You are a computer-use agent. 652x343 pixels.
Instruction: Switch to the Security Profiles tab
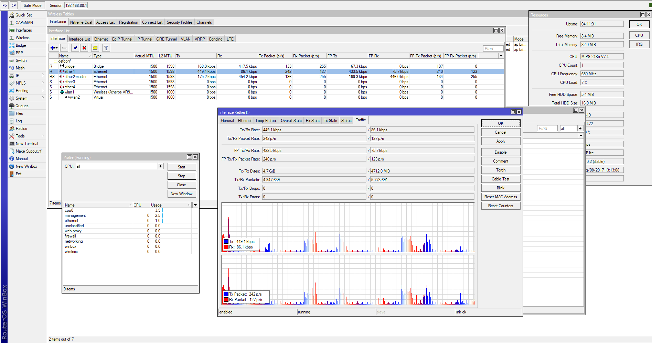[180, 22]
